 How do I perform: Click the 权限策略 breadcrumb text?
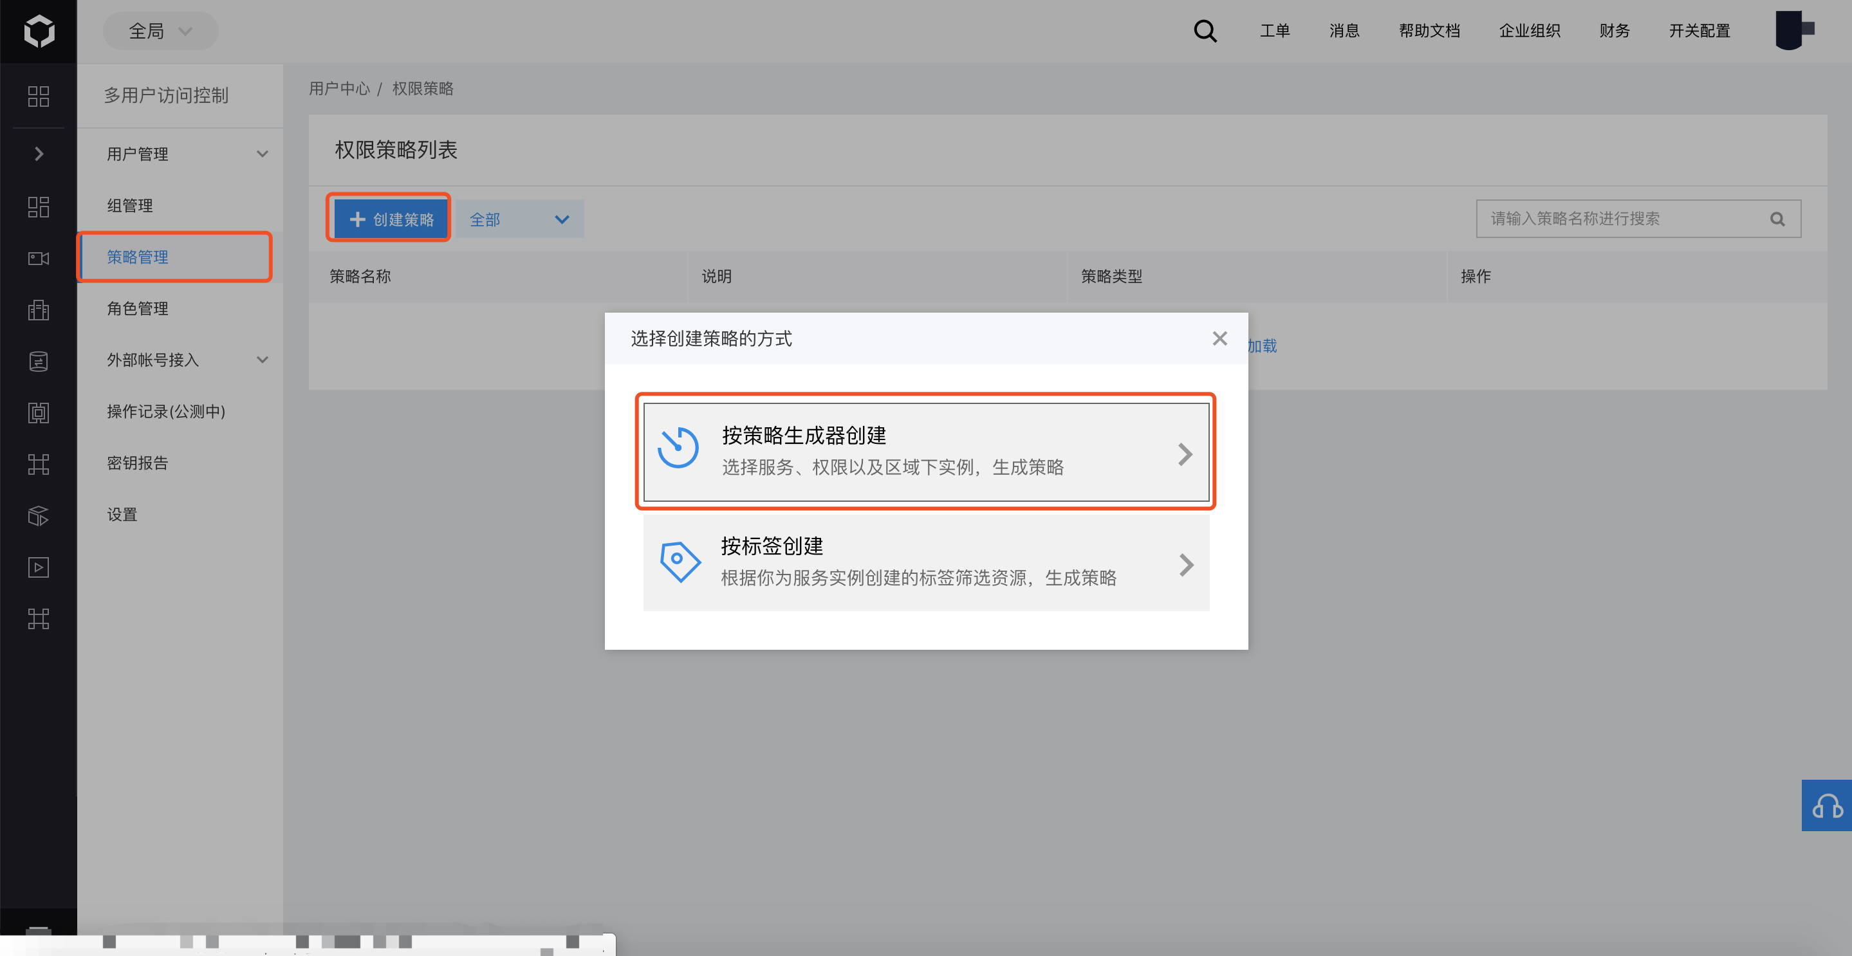[x=423, y=88]
